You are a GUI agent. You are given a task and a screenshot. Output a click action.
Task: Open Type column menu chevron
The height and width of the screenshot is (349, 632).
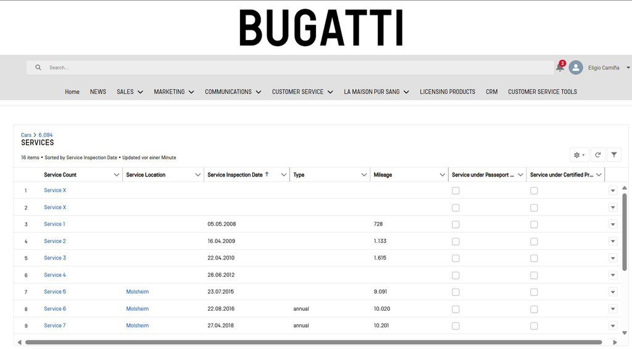click(x=364, y=175)
